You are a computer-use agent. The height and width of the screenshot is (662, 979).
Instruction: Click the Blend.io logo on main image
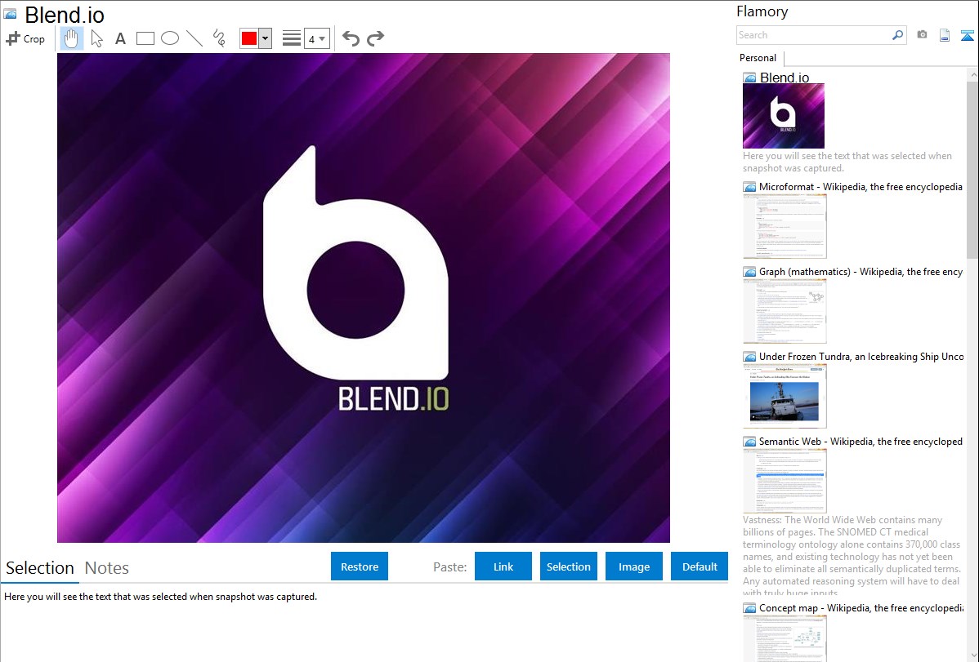[355, 279]
